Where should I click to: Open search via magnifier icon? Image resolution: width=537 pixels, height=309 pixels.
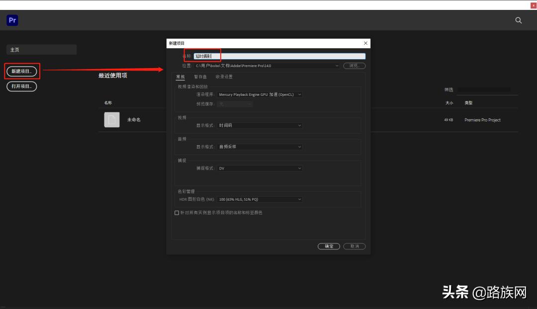tap(519, 20)
